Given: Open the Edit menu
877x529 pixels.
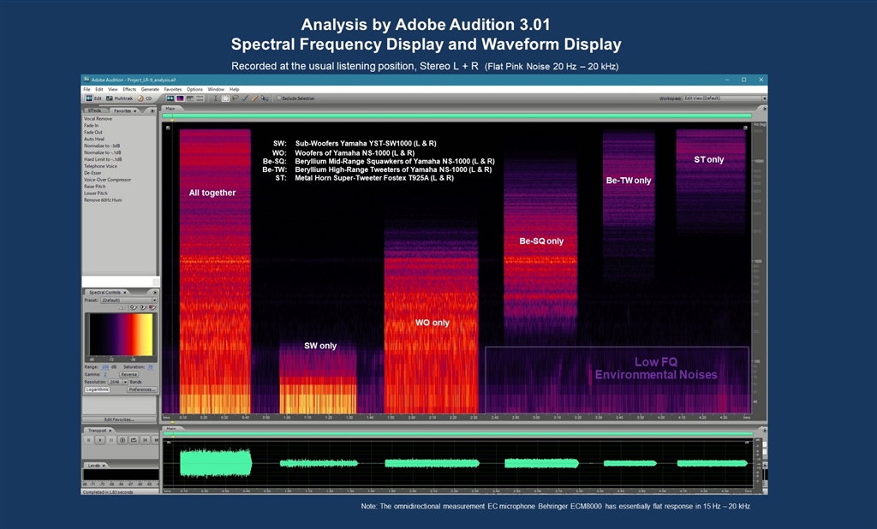Looking at the screenshot, I should (99, 90).
